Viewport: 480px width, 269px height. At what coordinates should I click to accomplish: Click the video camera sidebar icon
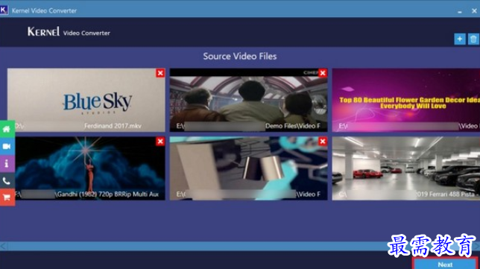coord(7,146)
